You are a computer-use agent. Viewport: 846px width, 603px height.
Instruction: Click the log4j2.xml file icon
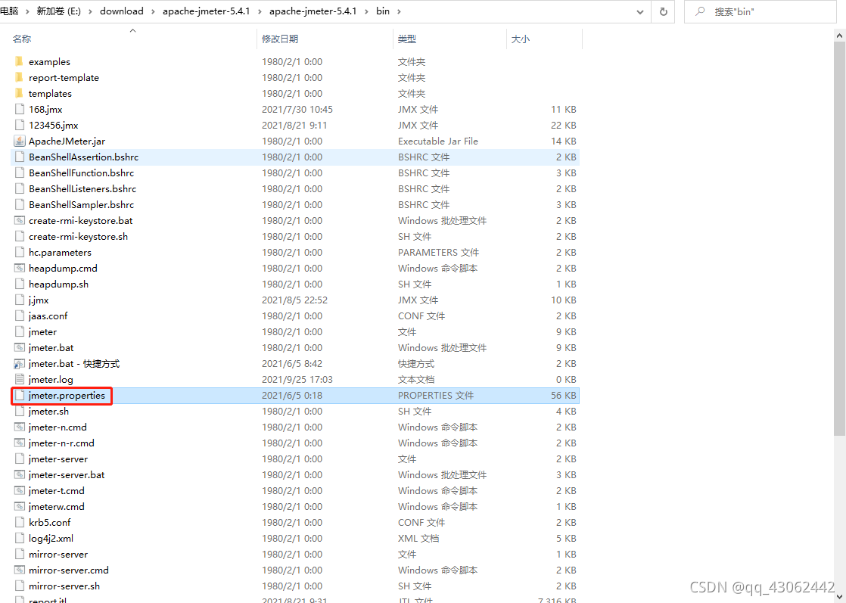[x=20, y=538]
